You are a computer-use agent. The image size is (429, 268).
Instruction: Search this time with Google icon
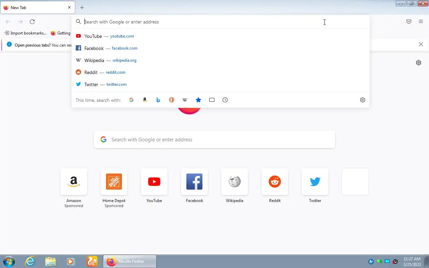pos(131,100)
